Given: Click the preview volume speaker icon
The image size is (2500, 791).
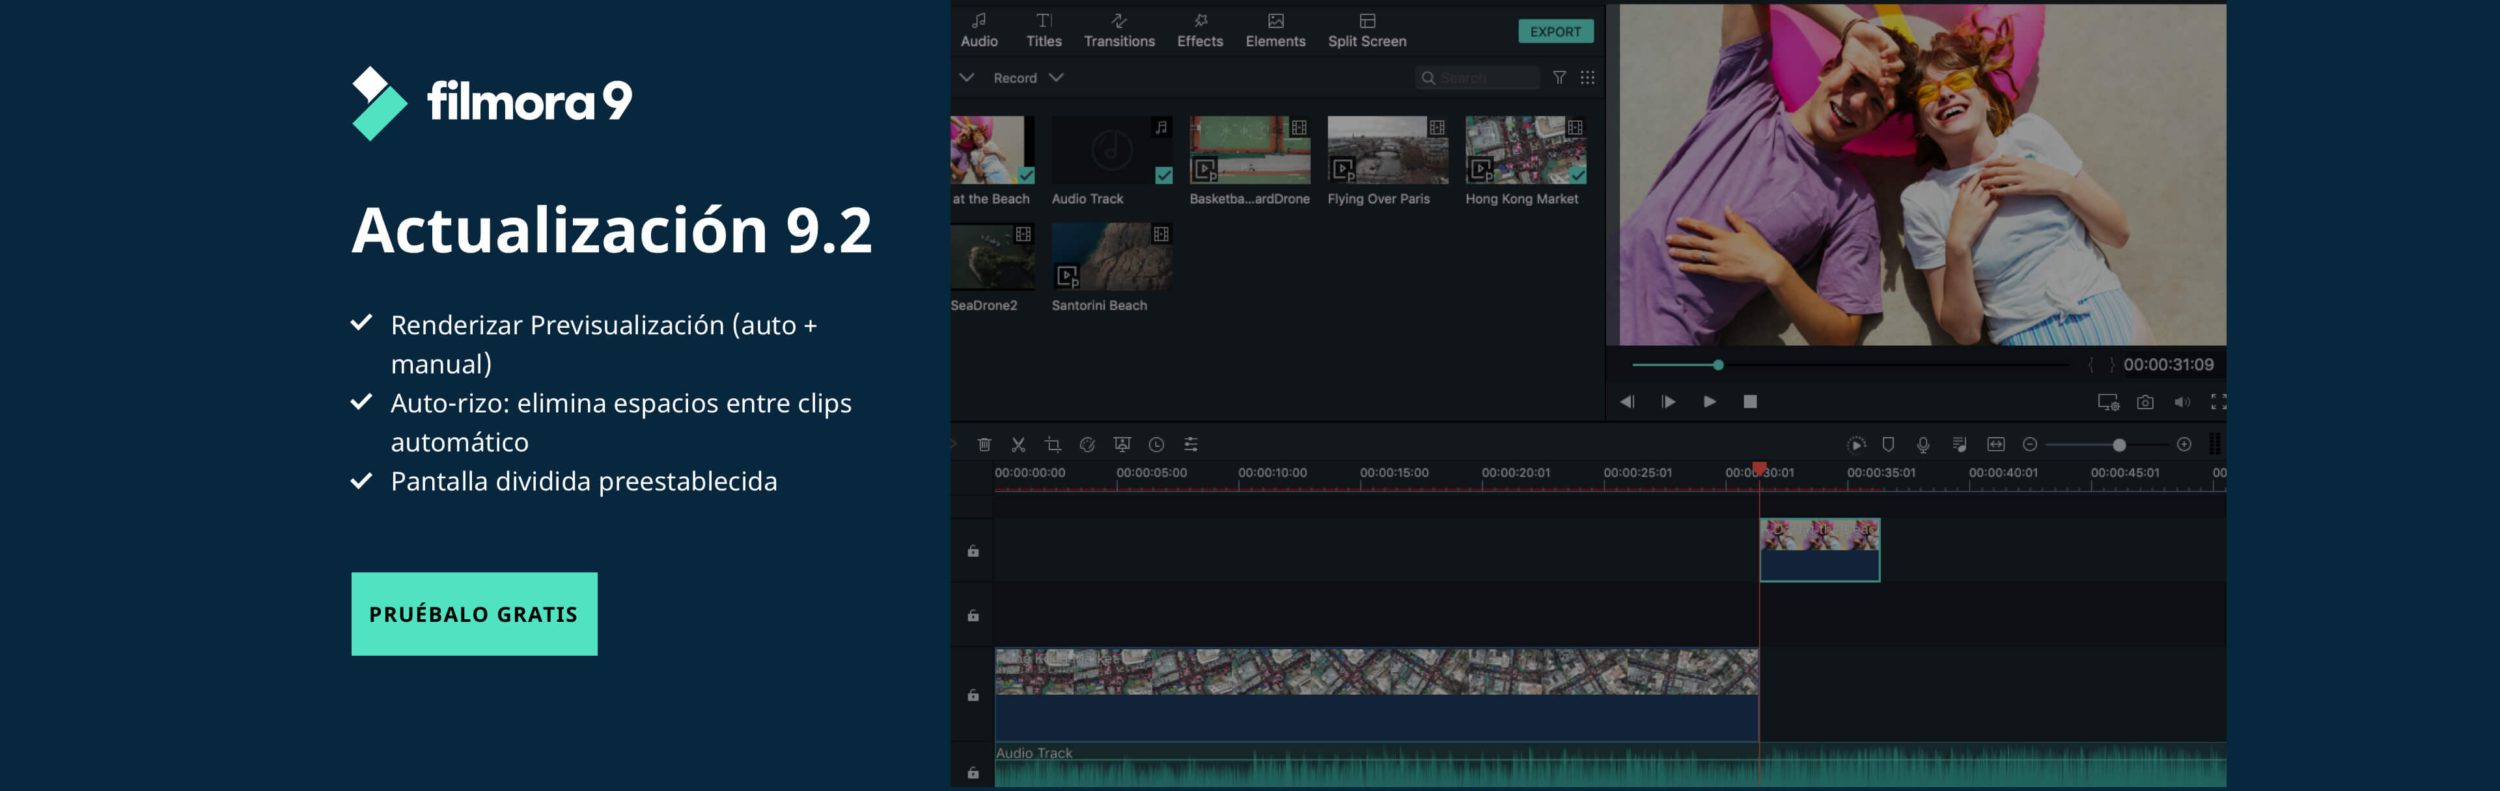Looking at the screenshot, I should pyautogui.click(x=2182, y=401).
